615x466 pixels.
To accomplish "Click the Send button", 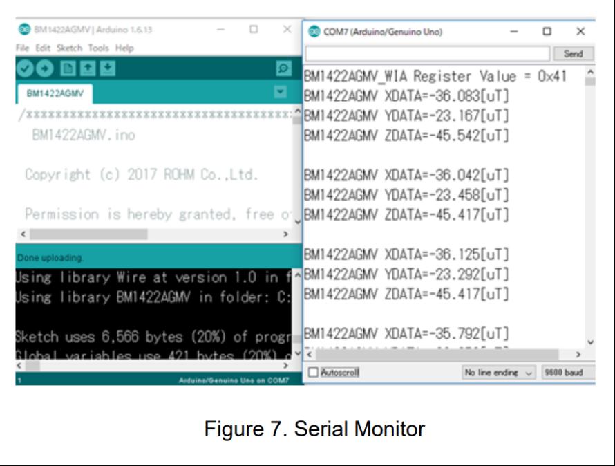I will [574, 53].
